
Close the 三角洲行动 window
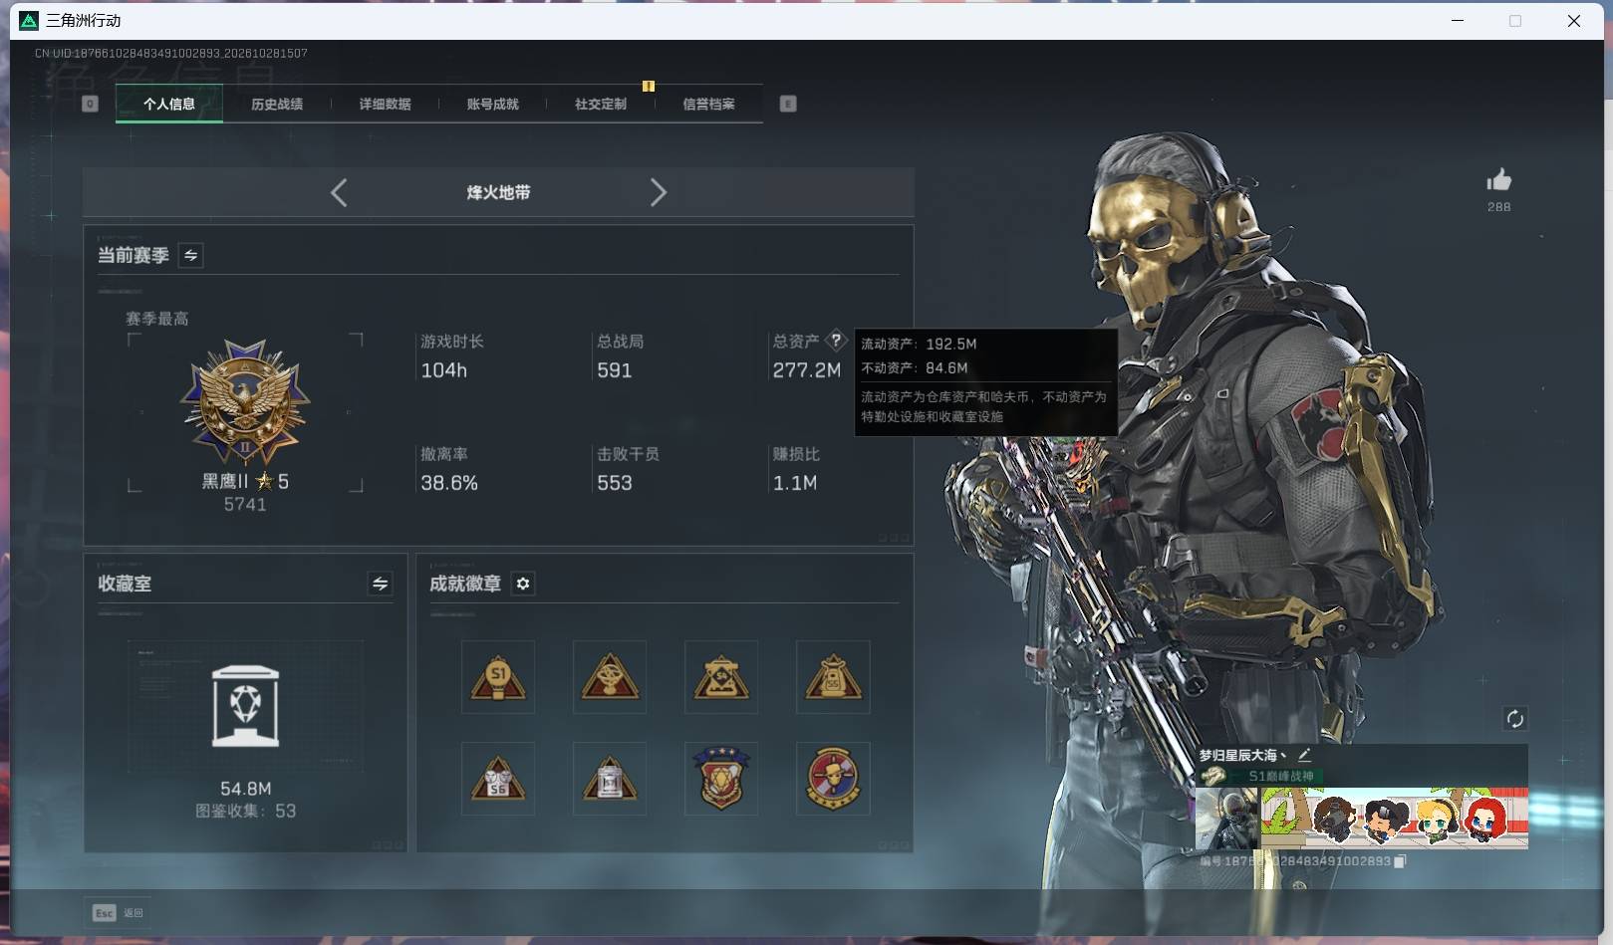pos(1574,20)
